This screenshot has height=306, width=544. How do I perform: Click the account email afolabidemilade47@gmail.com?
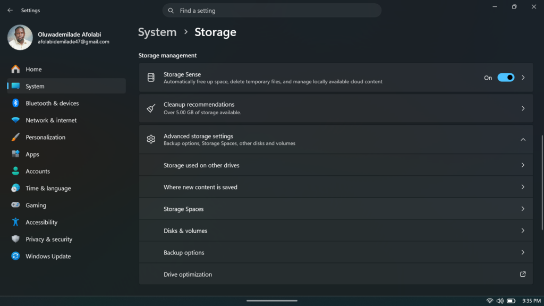[x=73, y=41]
